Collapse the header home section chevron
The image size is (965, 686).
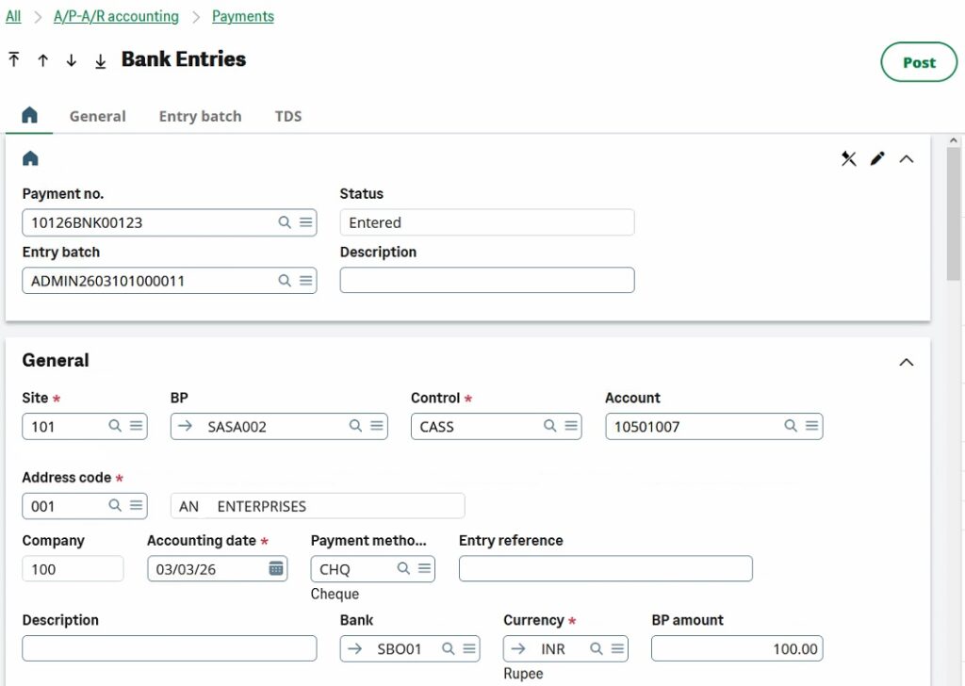906,158
